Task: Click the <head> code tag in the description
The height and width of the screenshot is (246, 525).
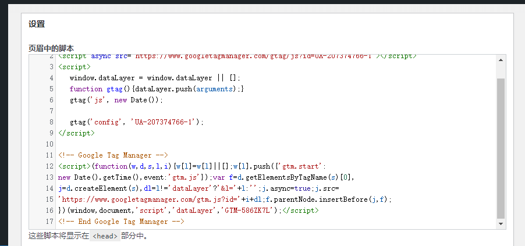Action: click(x=105, y=236)
